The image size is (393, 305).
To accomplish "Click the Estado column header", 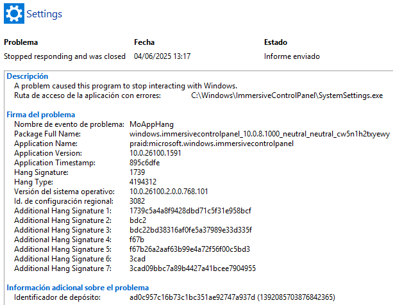I will coord(276,42).
